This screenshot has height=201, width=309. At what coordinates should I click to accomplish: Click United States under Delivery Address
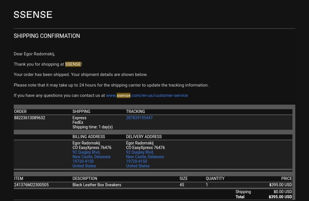[x=138, y=166]
